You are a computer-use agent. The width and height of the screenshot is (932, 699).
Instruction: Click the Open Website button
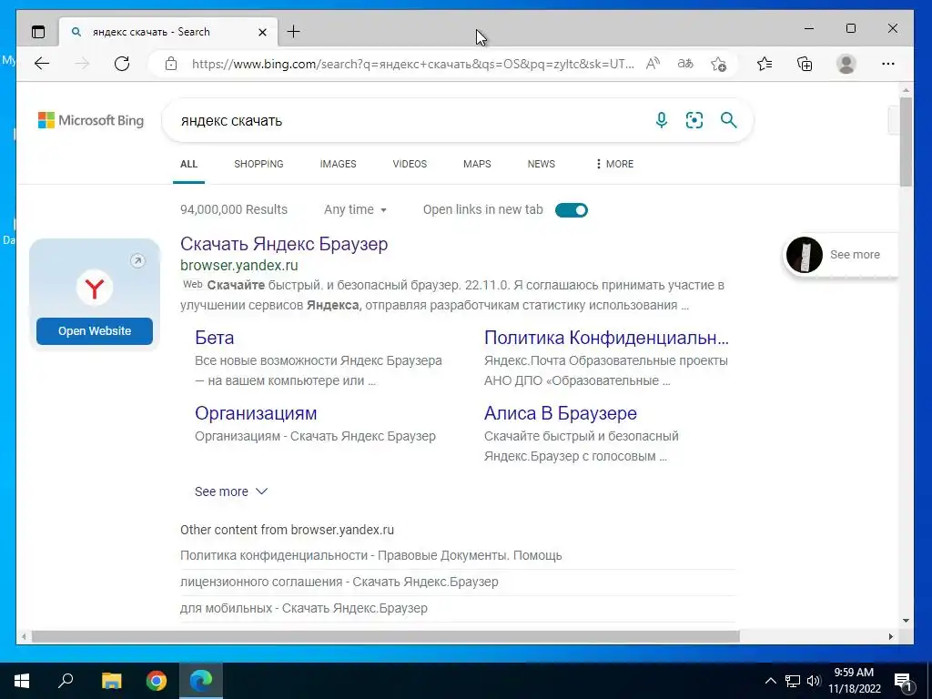[95, 331]
